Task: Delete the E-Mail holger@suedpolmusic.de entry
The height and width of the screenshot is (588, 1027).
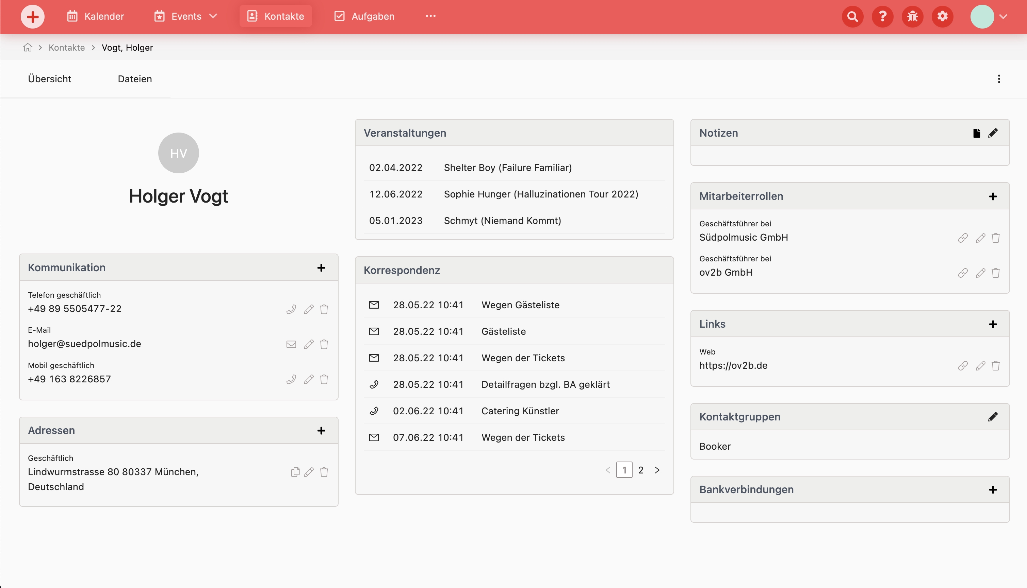Action: 324,345
